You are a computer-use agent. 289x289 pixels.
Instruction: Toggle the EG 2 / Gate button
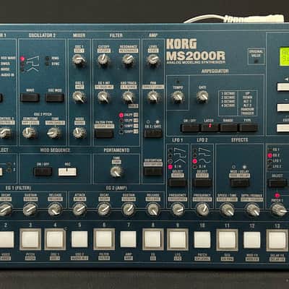(153, 134)
